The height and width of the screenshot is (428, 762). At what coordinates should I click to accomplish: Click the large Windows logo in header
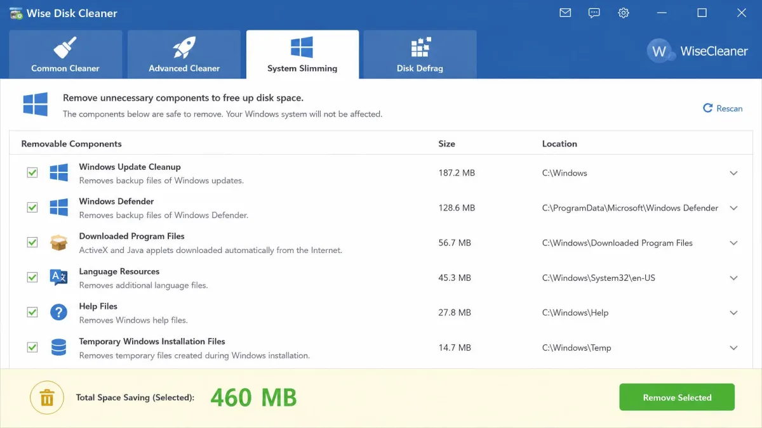point(36,105)
